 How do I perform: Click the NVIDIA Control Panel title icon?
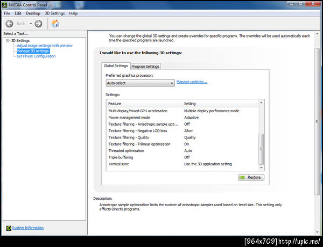4,5
